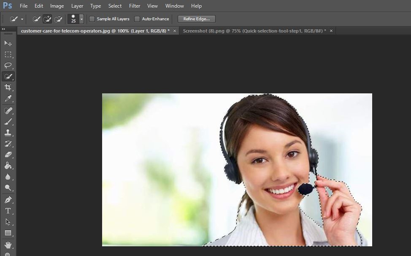Expand the collapsed toolbox double arrow
This screenshot has width=411, height=256.
coord(3,29)
